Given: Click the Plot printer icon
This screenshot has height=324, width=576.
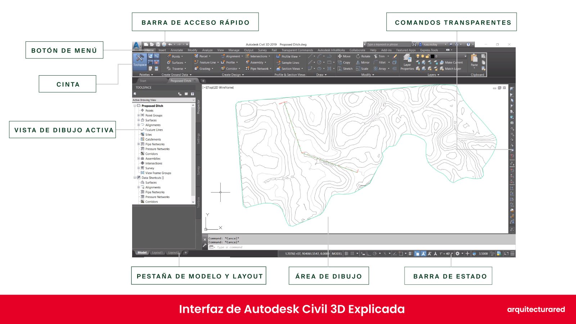Looking at the screenshot, I should tap(164, 44).
